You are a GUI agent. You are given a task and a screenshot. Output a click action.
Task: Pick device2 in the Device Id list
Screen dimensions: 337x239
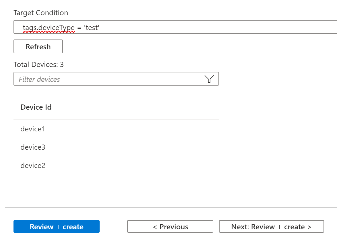pyautogui.click(x=32, y=165)
